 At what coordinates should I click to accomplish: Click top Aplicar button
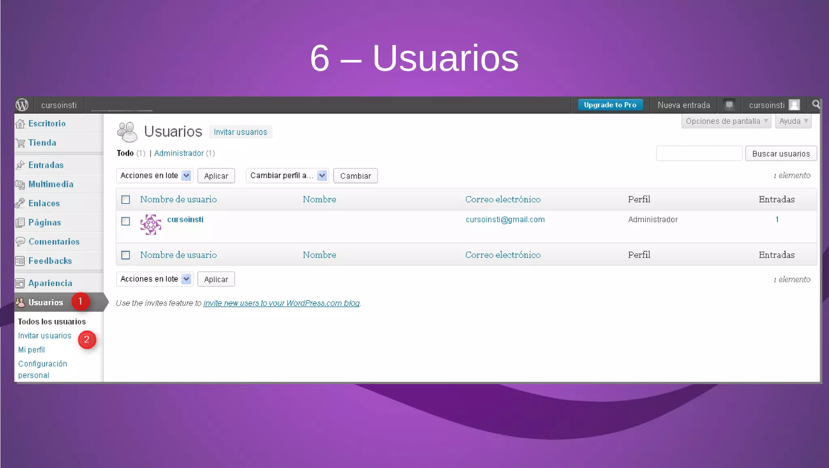216,176
